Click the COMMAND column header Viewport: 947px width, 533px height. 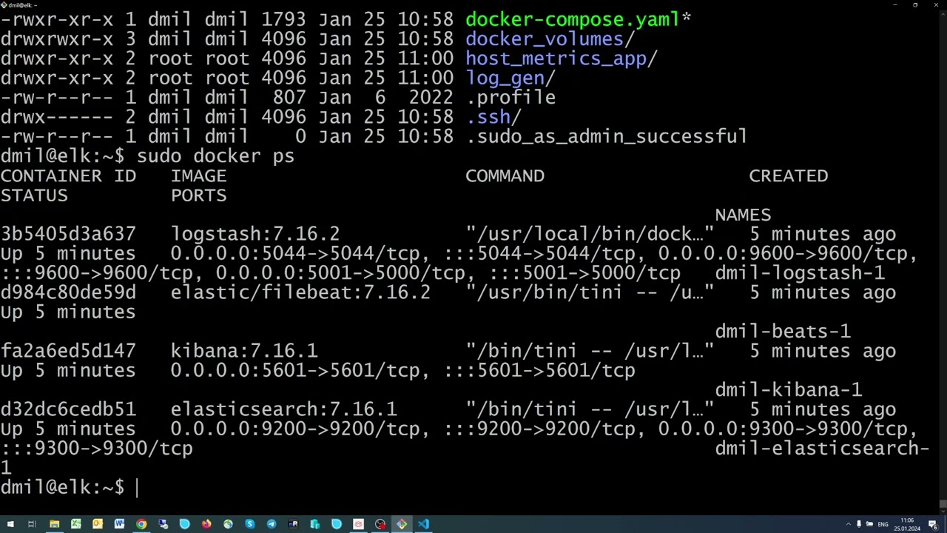tap(505, 175)
